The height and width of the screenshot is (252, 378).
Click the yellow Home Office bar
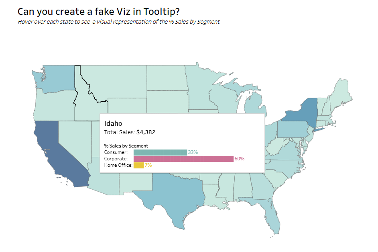138,165
